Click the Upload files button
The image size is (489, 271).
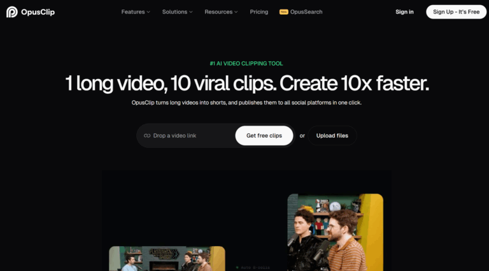pos(332,136)
